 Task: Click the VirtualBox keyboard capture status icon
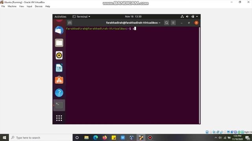pyautogui.click(x=243, y=132)
